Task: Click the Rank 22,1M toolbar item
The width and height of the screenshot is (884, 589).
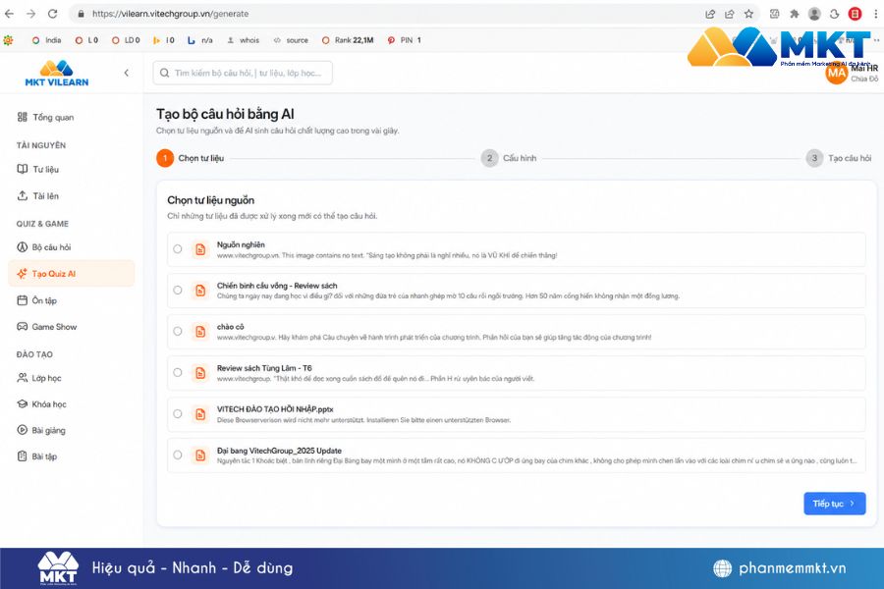Action: point(348,40)
